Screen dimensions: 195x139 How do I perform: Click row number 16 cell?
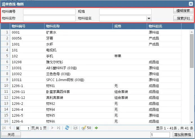point(5,121)
